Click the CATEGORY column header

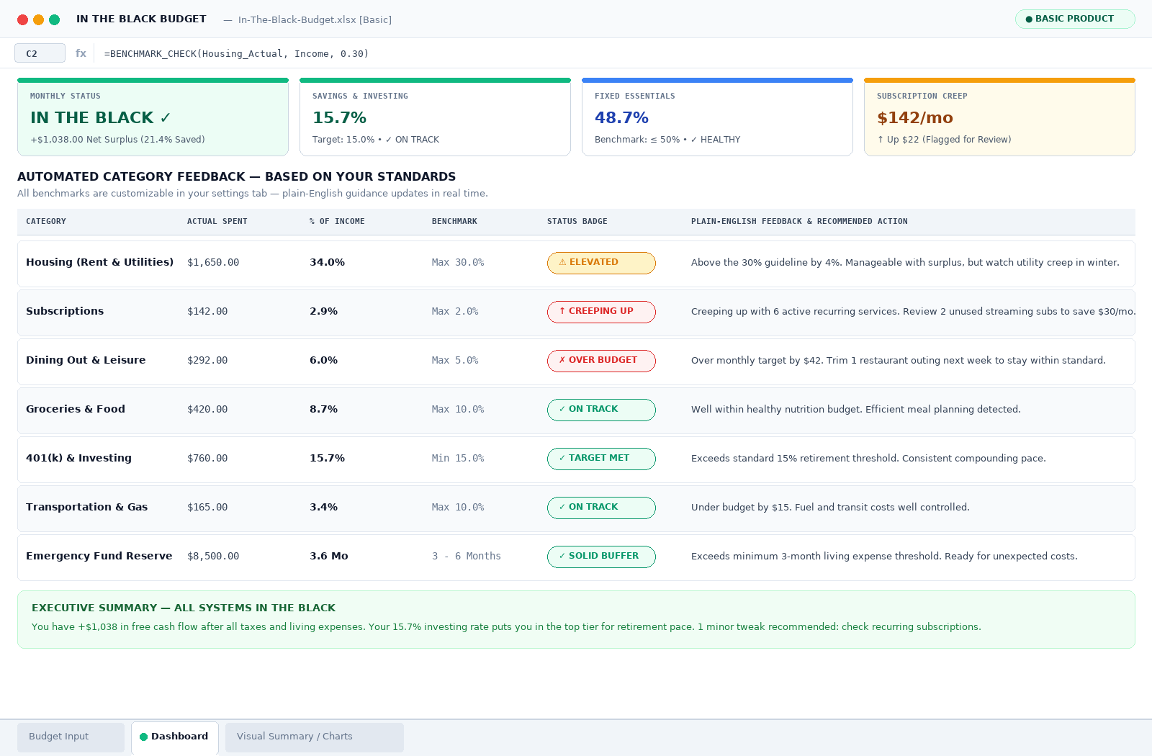tap(46, 222)
